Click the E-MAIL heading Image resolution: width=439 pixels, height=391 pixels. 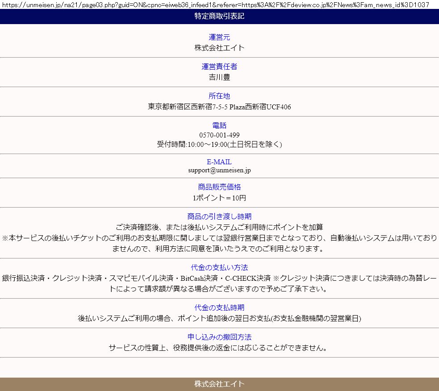[219, 162]
